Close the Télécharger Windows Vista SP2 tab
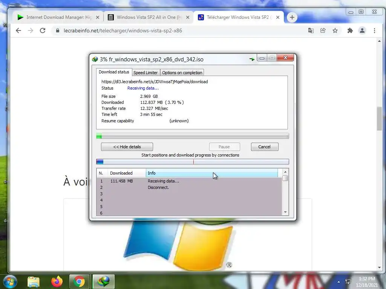Viewport: 386px width, 289px height. [x=278, y=17]
